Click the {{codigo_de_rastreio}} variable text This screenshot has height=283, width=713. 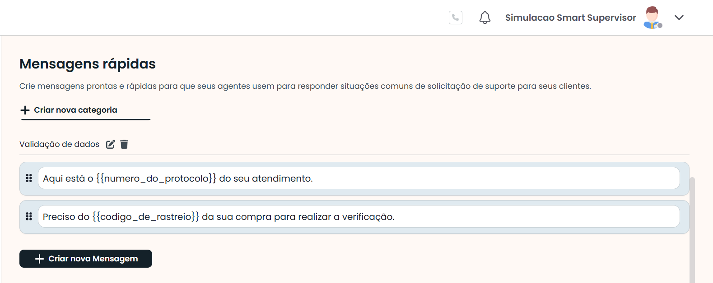(145, 217)
